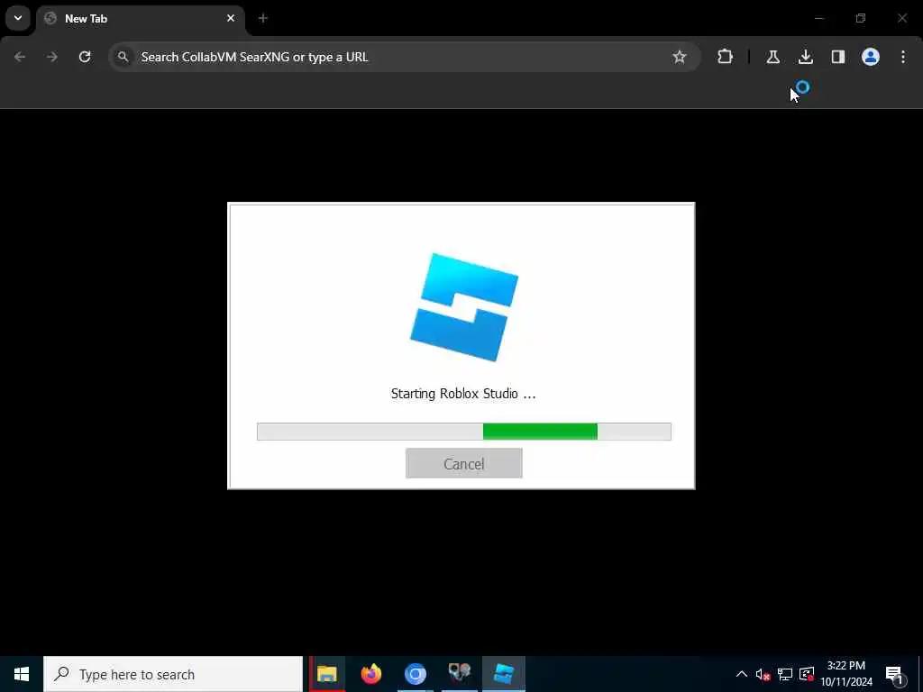The width and height of the screenshot is (923, 692).
Task: Open the network tray icon
Action: pyautogui.click(x=785, y=674)
